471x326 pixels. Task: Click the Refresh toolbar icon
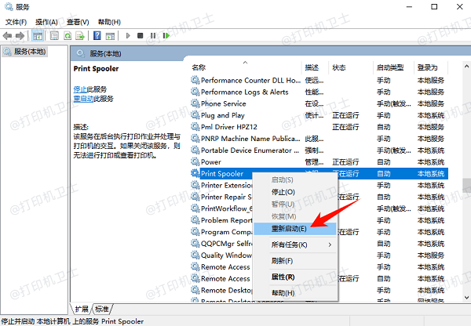click(x=68, y=35)
